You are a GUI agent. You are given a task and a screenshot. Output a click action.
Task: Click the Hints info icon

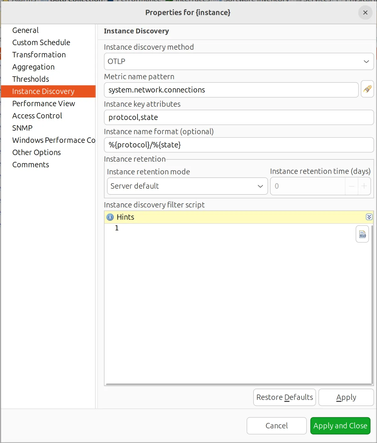[110, 217]
